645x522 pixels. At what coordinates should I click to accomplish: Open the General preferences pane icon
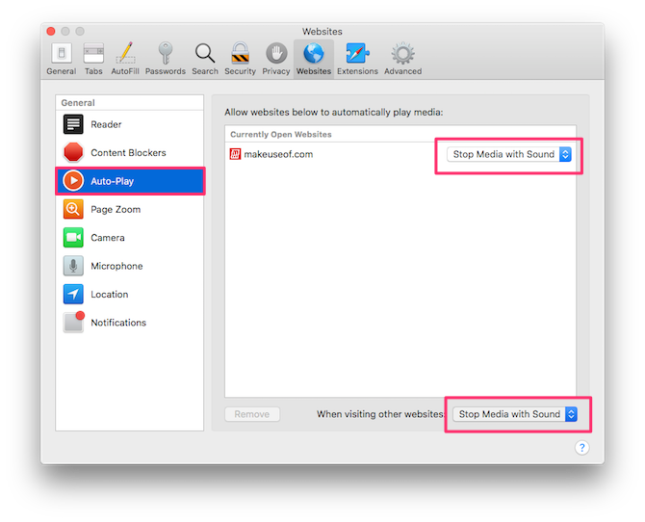[62, 54]
